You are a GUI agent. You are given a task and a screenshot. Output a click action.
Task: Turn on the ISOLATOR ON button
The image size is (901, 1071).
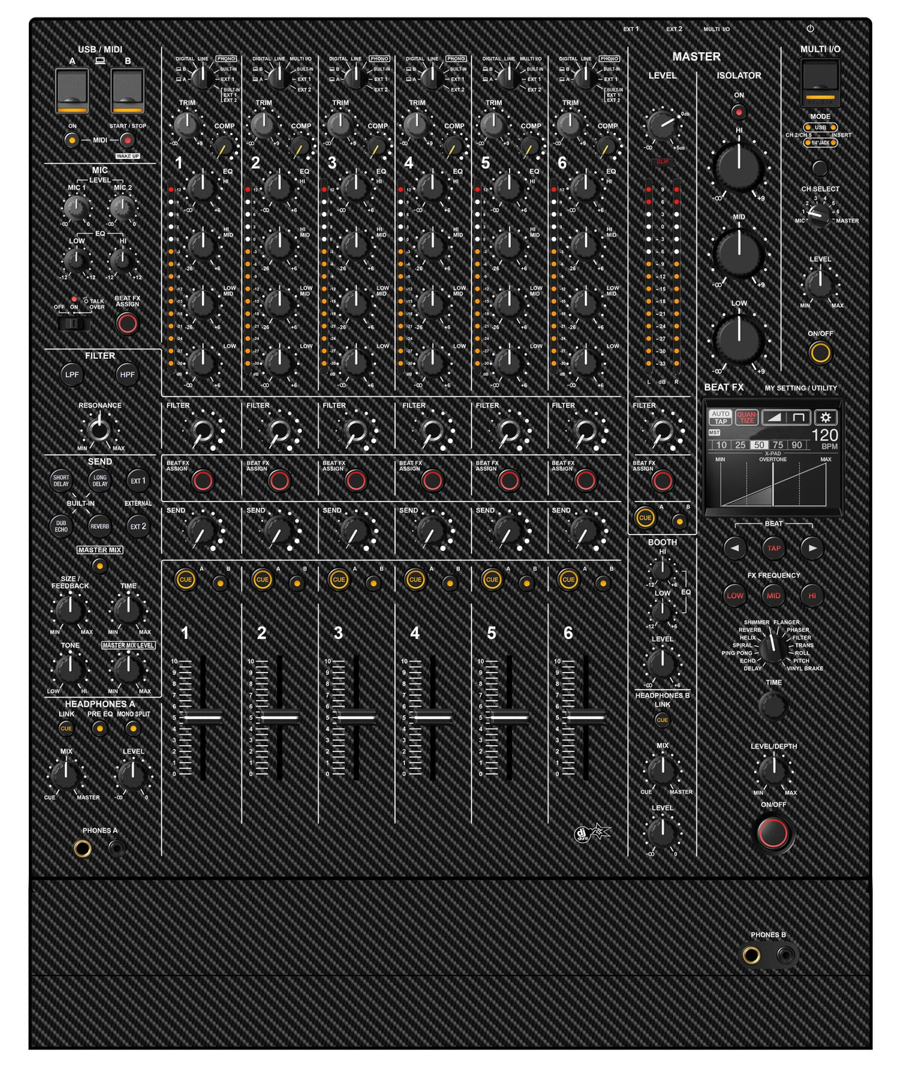coord(738,111)
